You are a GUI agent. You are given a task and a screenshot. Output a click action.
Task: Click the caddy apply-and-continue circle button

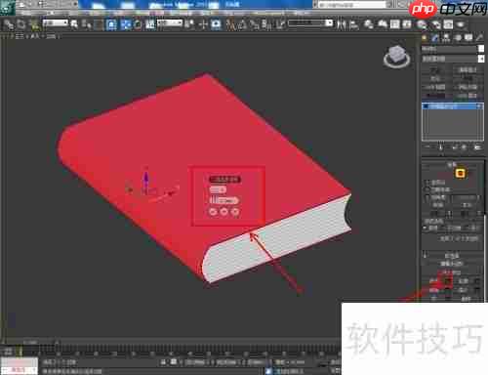coord(224,212)
